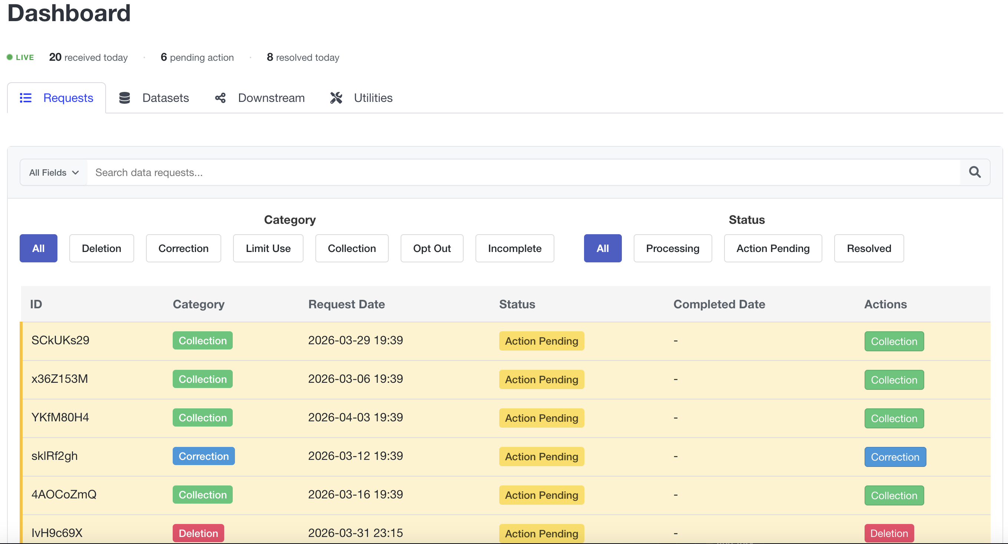Click Deletion action for IvH9c69X
Image resolution: width=1008 pixels, height=544 pixels.
(889, 533)
